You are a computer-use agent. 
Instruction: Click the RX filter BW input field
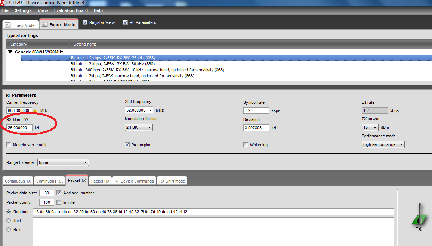[x=19, y=128]
